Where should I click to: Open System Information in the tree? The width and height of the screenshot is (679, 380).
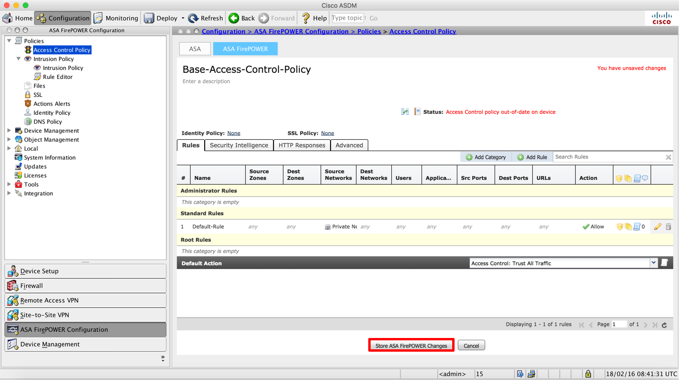[50, 157]
